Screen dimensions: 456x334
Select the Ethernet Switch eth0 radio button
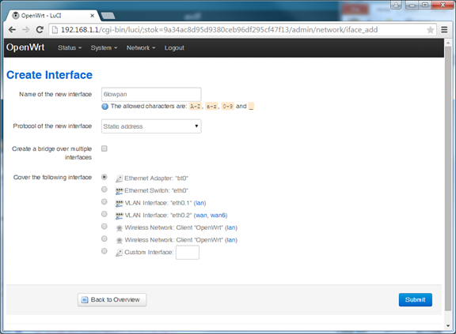coord(104,190)
